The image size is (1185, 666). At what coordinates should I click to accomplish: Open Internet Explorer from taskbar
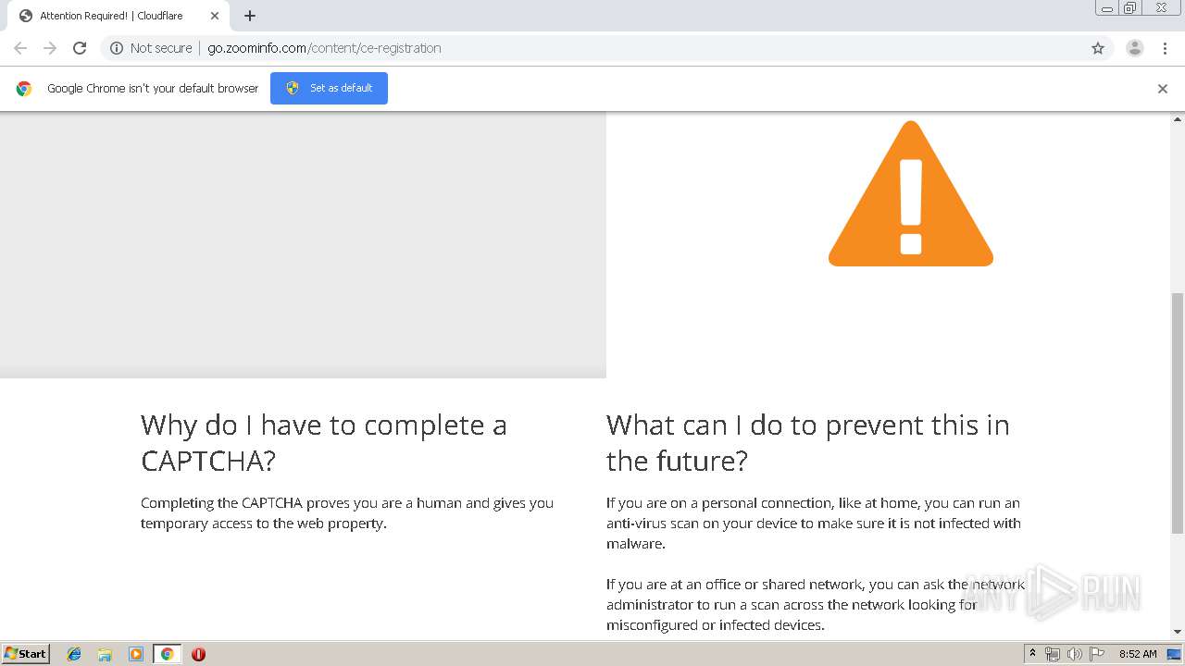(x=74, y=654)
